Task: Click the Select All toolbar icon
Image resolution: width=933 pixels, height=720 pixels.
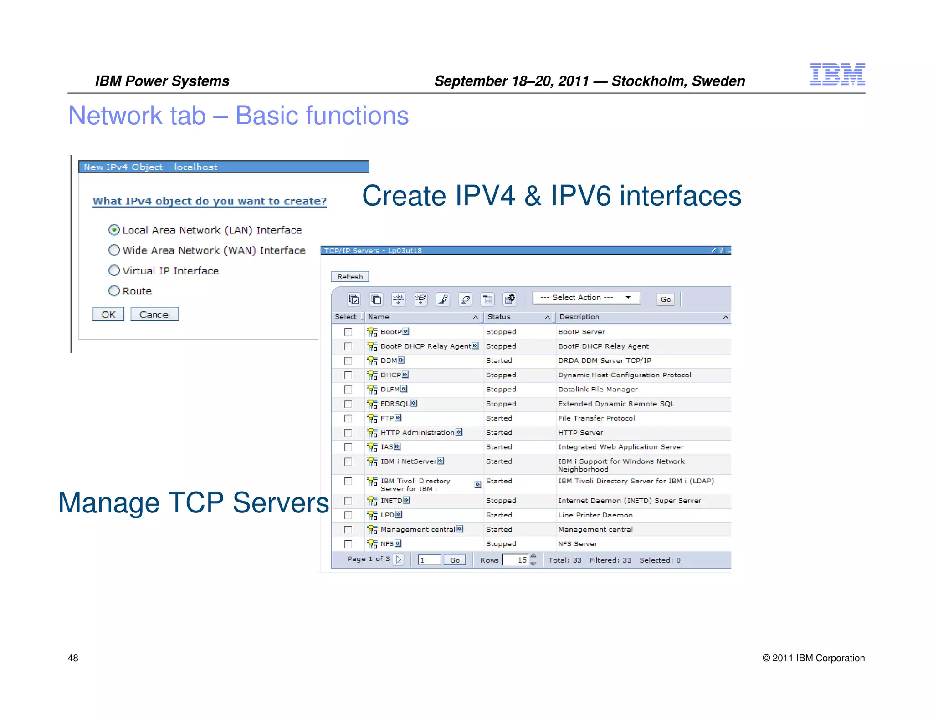Action: click(354, 299)
